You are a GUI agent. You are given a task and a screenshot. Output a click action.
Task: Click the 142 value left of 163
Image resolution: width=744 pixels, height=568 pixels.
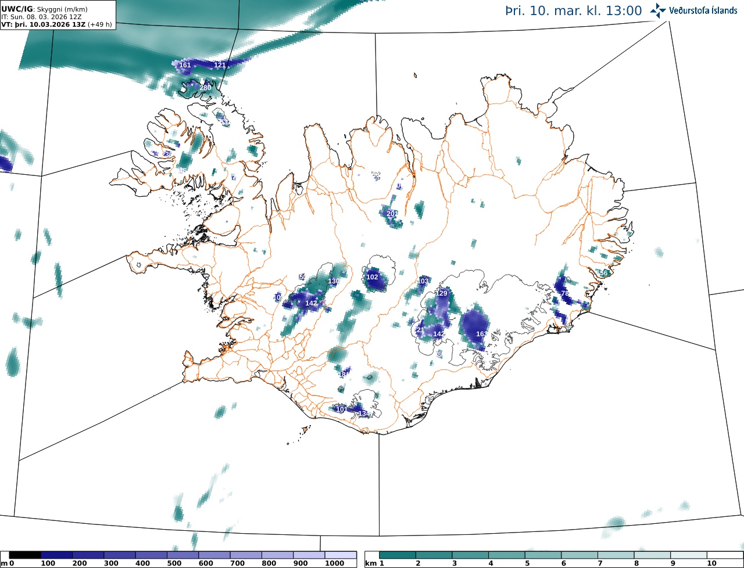click(439, 334)
